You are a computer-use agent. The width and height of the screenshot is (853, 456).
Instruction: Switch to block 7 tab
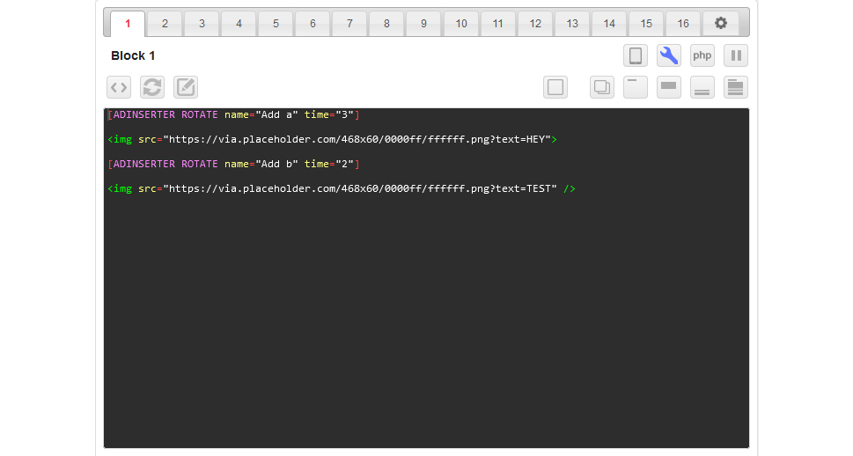pos(349,24)
